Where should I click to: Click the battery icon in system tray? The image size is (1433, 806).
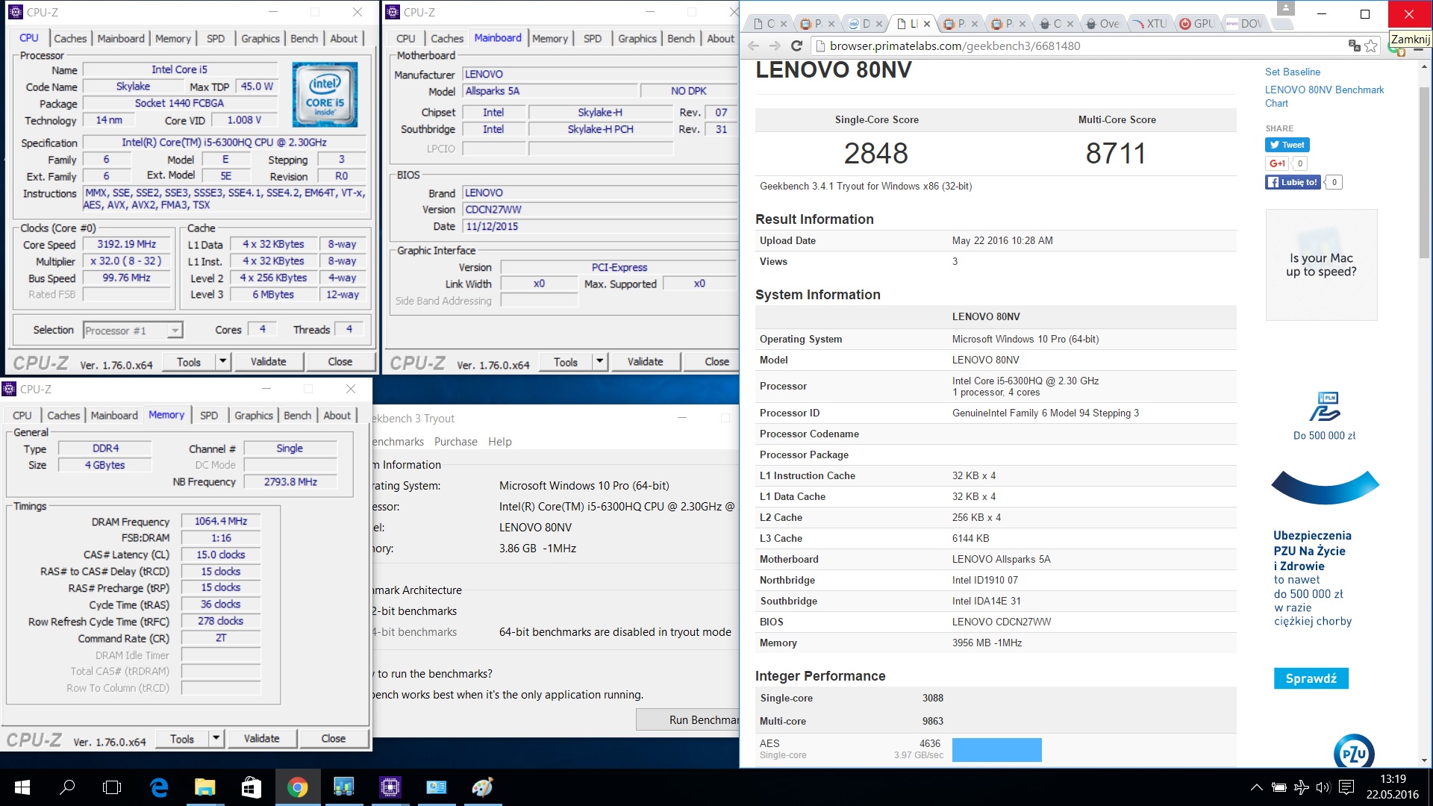pos(1279,787)
